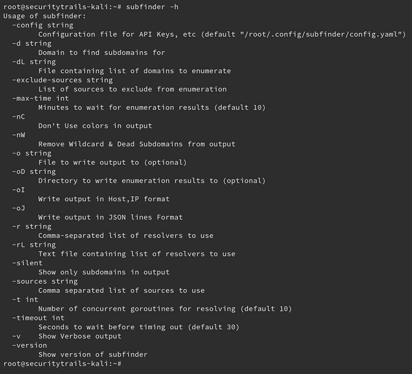Click the '-max-time int' option
Screen dimensions: 412x374
pyautogui.click(x=41, y=98)
